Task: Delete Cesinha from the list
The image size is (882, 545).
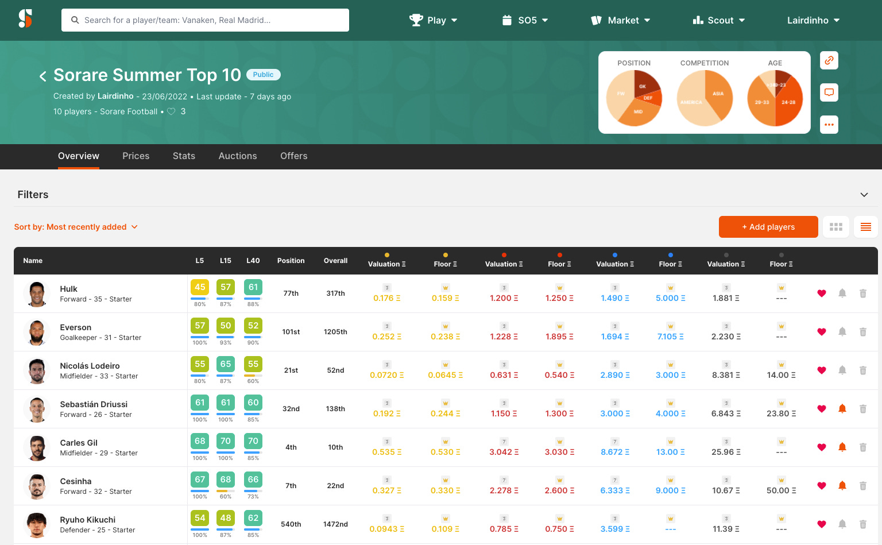Action: pos(863,486)
